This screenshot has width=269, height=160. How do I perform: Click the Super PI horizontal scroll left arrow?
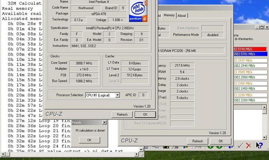coord(3,154)
